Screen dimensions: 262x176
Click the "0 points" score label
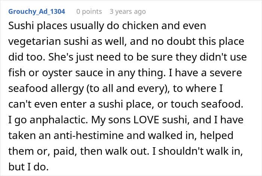point(89,12)
